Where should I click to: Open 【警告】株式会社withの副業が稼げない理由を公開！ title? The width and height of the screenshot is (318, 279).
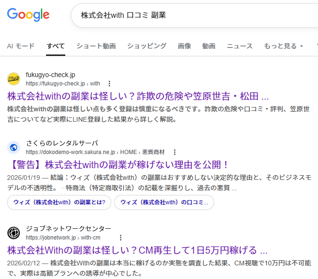pyautogui.click(x=118, y=165)
